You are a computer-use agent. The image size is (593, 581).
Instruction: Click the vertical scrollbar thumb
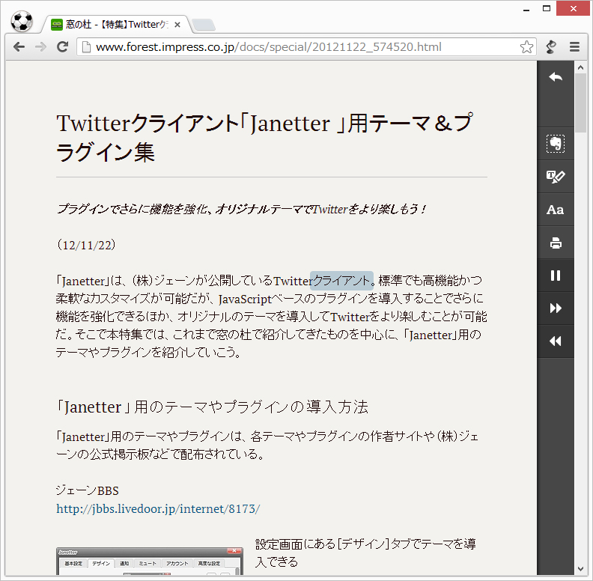(x=580, y=103)
